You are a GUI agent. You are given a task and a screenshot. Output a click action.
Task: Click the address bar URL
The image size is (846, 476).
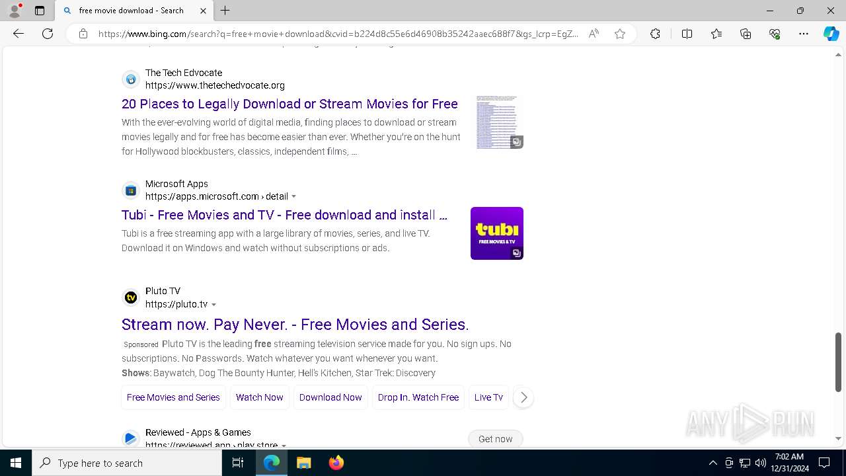click(338, 34)
